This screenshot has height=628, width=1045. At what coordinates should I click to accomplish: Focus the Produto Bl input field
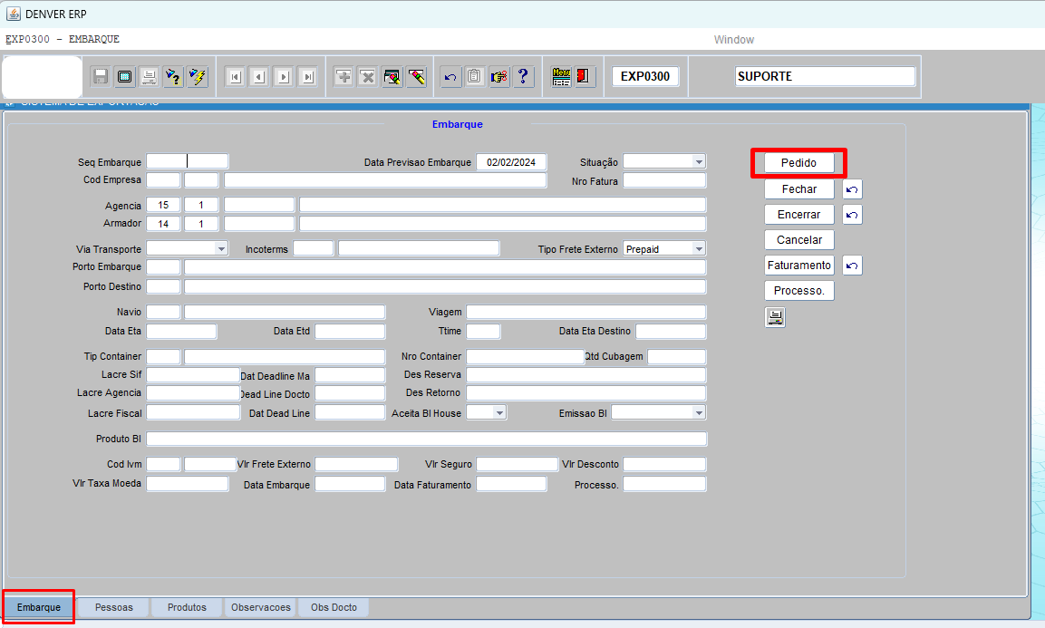pos(427,439)
